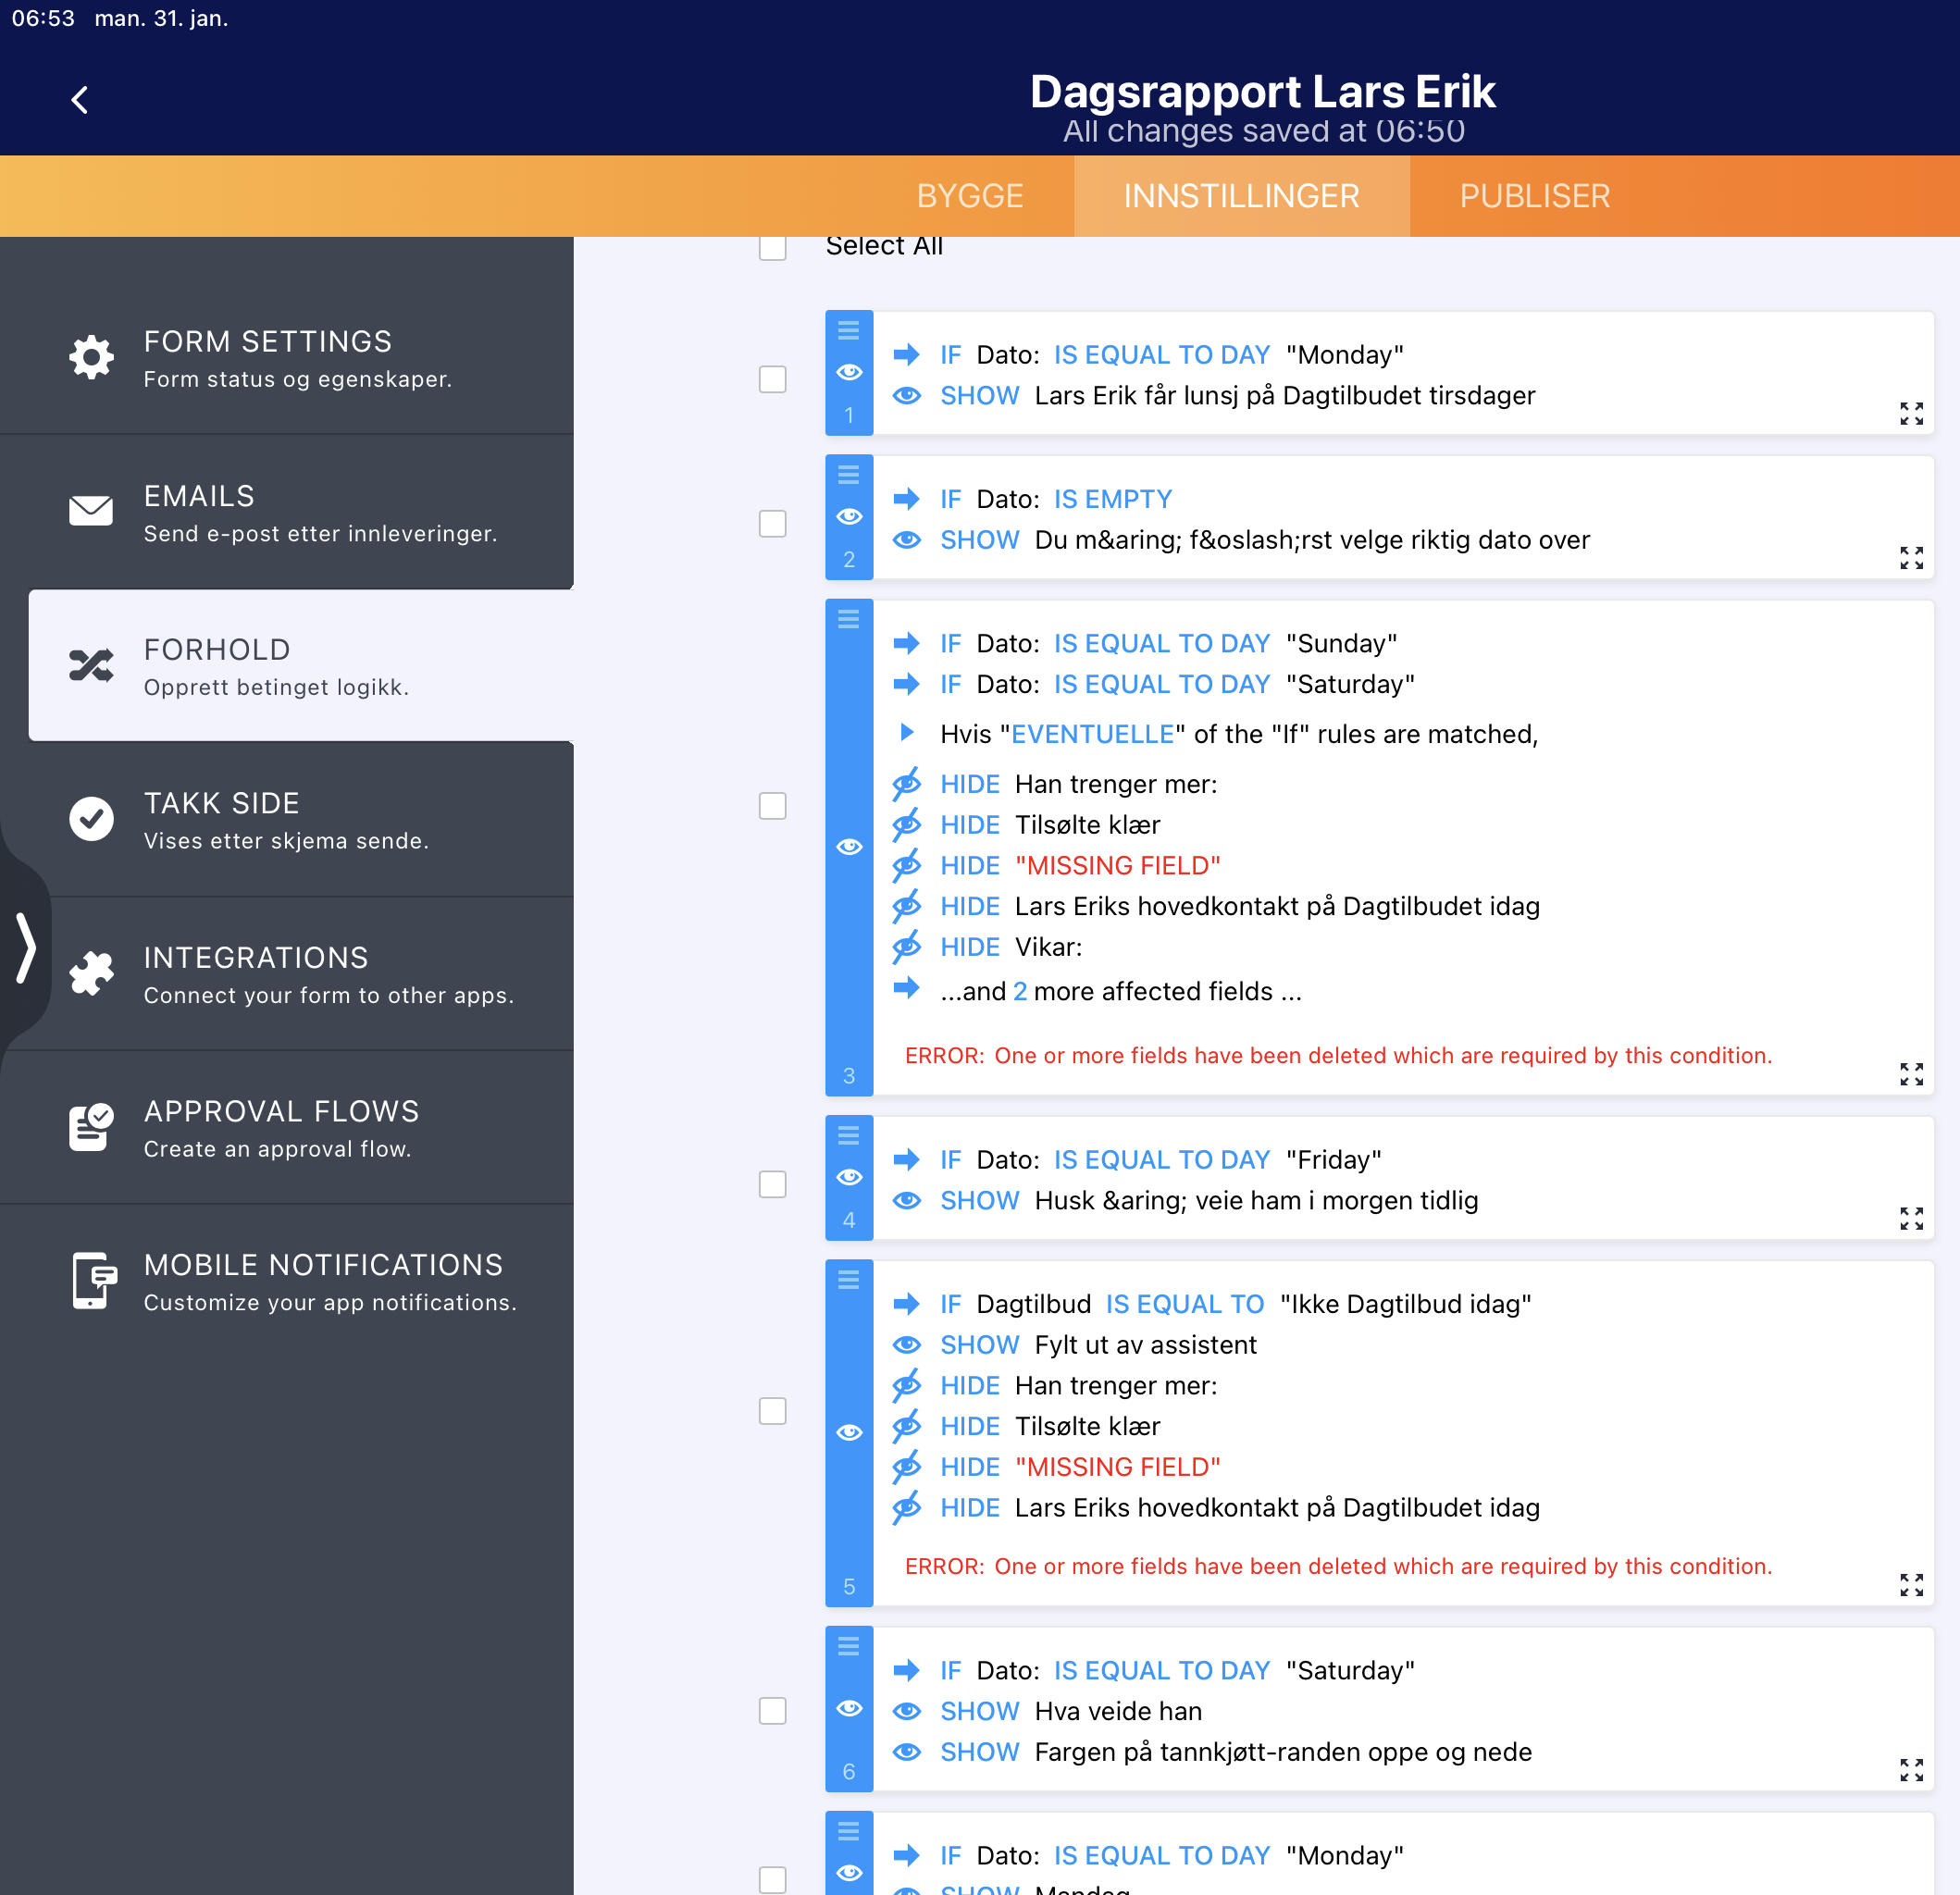
Task: Open Emails envelope section
Action: 91,511
